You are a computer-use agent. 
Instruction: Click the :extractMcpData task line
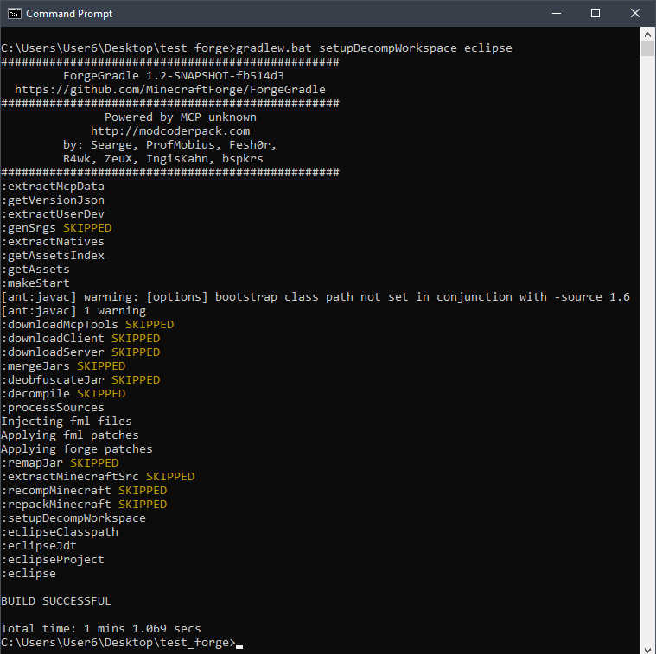click(53, 186)
